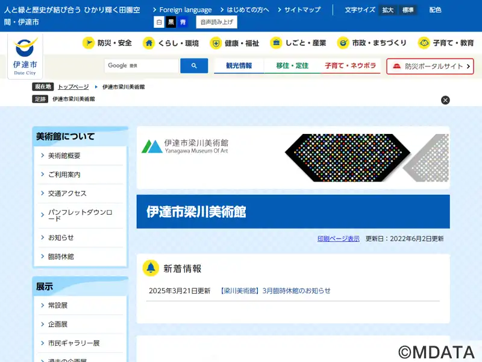482x362 pixels.
Task: Click the 文字サイズ label
Action: (360, 10)
